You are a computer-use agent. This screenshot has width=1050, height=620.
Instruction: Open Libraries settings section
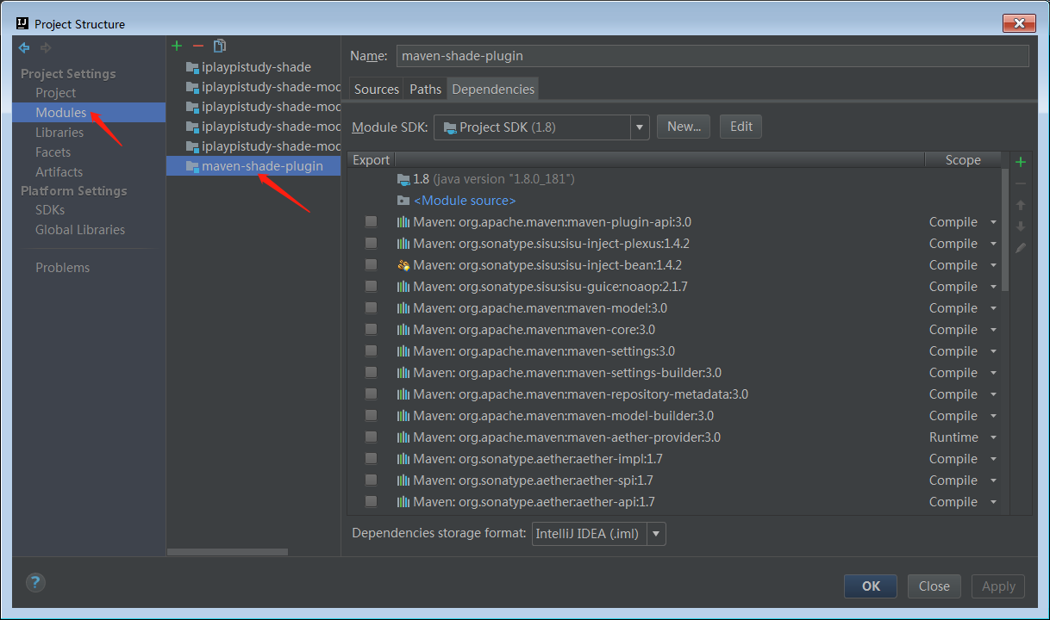tap(59, 132)
